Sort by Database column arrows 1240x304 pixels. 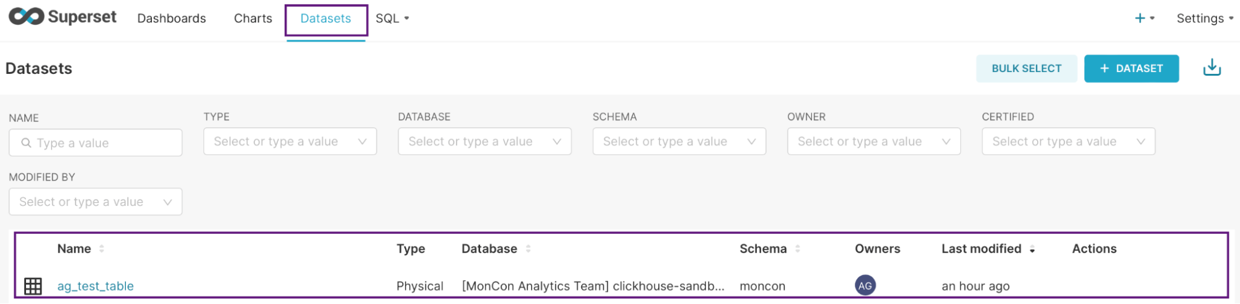click(529, 249)
